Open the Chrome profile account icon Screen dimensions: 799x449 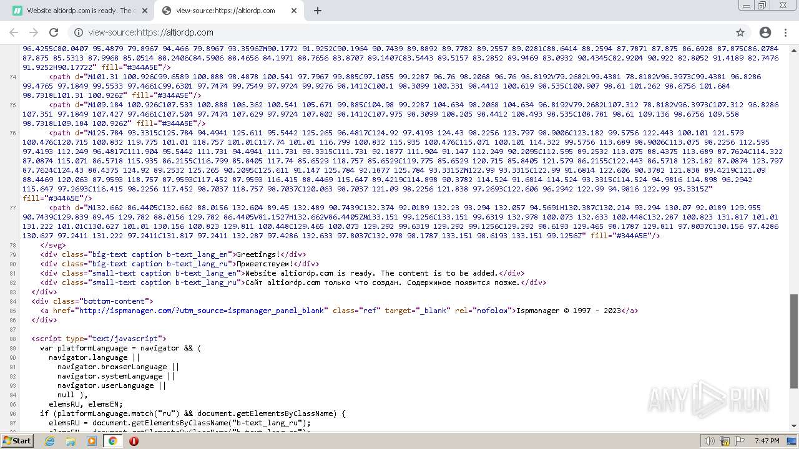click(x=765, y=32)
